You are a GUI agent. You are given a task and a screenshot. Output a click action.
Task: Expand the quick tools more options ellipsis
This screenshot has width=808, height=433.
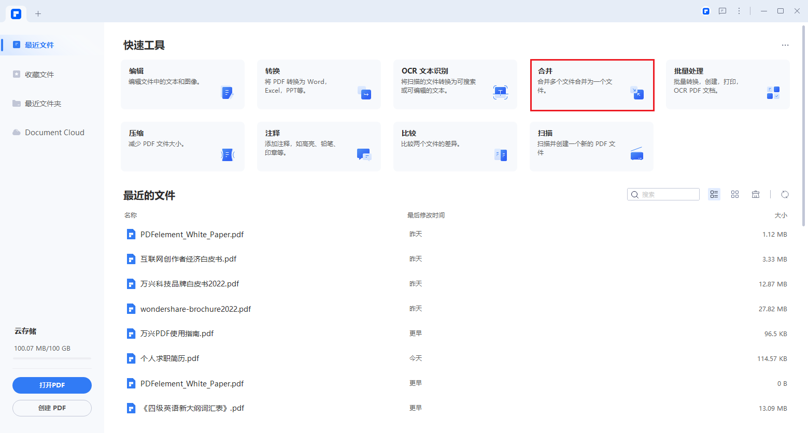pyautogui.click(x=785, y=45)
